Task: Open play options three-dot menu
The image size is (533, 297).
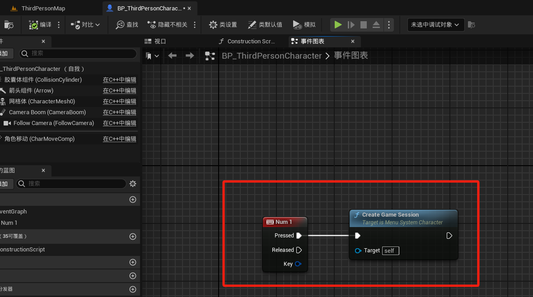Action: pyautogui.click(x=389, y=25)
